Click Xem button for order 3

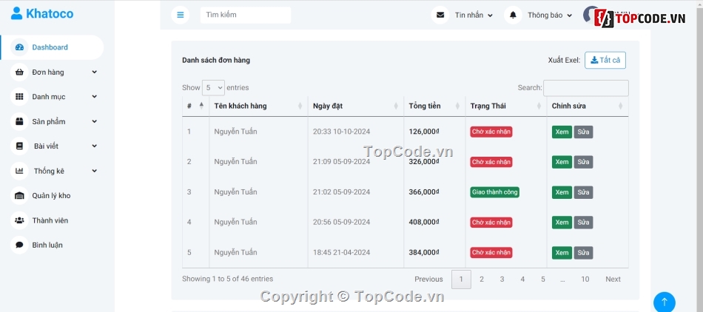[562, 192]
